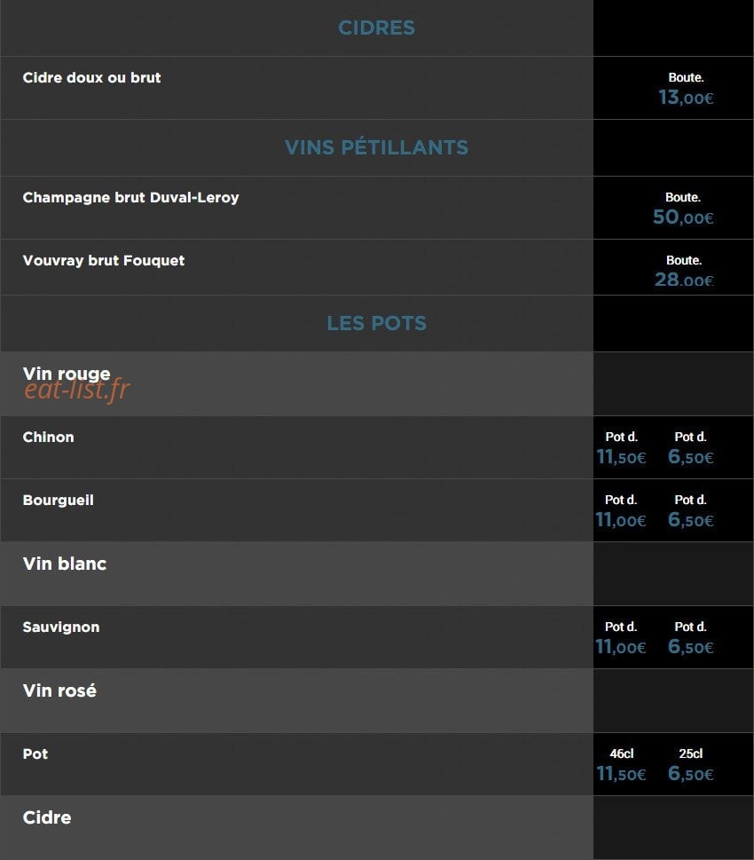Click the 28,00€ Vouvray price
The height and width of the screenshot is (860, 754).
[684, 280]
